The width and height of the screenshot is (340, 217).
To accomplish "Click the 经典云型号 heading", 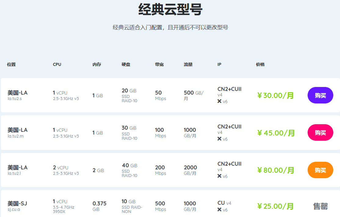I will (x=170, y=9).
